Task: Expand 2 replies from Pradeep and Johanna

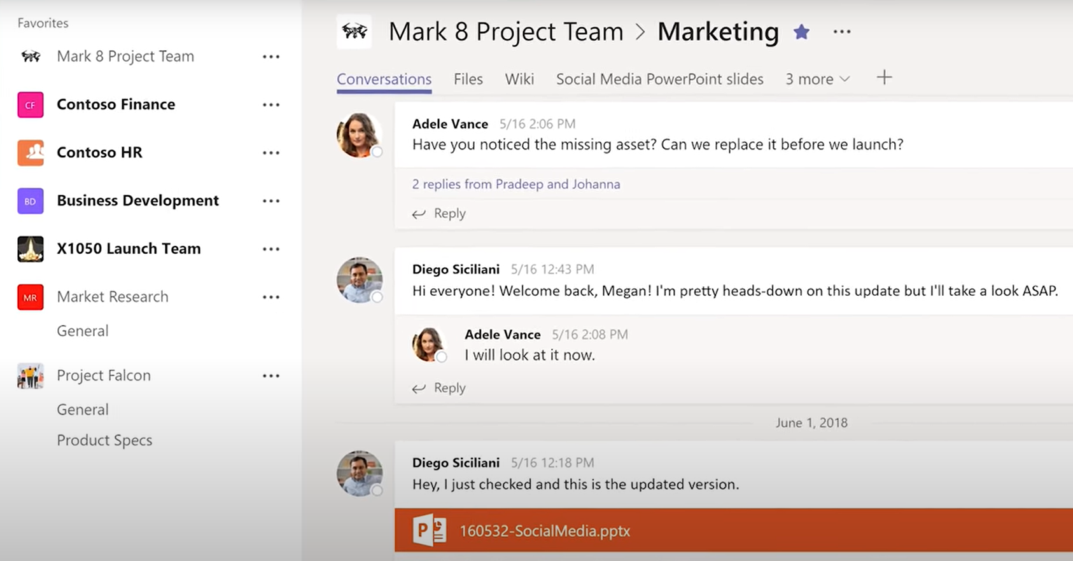Action: [515, 184]
